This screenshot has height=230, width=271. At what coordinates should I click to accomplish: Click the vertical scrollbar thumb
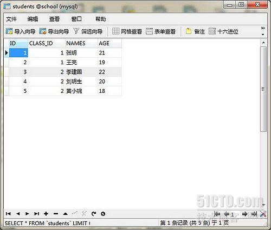pos(263,89)
